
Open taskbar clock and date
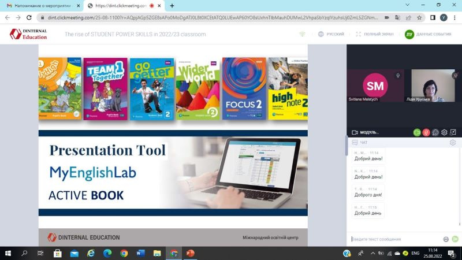point(433,253)
